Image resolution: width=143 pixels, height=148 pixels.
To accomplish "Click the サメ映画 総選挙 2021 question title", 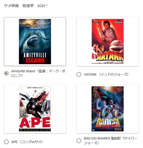I will pyautogui.click(x=25, y=6).
